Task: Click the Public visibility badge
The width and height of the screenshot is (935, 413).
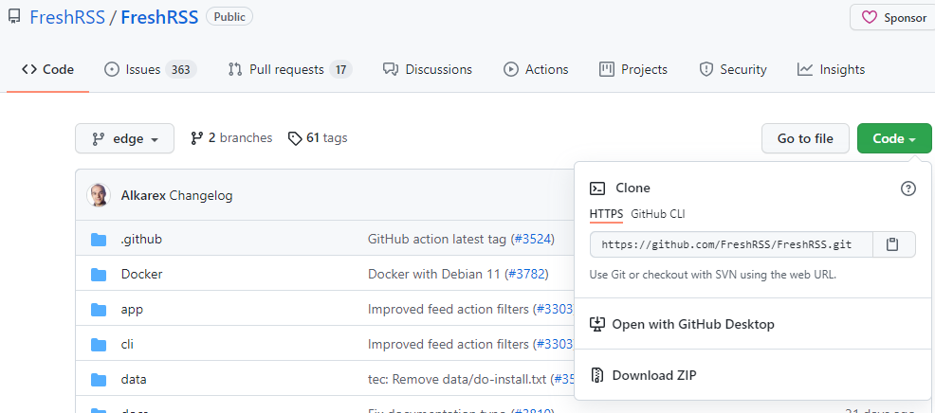Action: tap(229, 17)
